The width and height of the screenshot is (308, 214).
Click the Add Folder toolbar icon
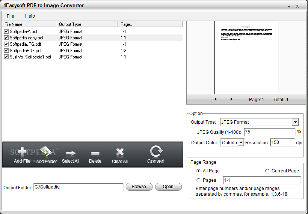click(45, 151)
